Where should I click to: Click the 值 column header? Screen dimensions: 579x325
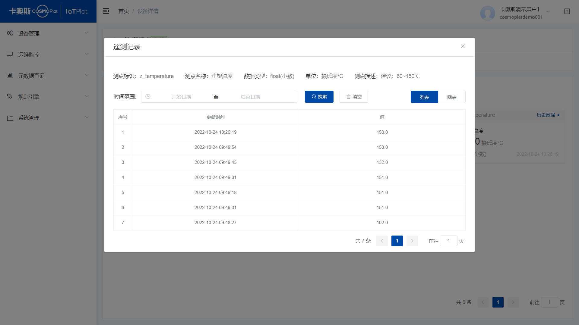(x=382, y=117)
